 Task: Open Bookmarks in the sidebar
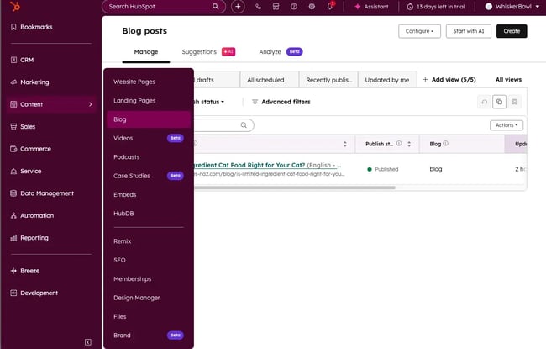click(32, 27)
